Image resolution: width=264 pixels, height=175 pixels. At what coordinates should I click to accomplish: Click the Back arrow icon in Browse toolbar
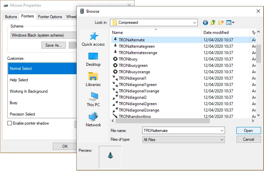[x=205, y=23]
